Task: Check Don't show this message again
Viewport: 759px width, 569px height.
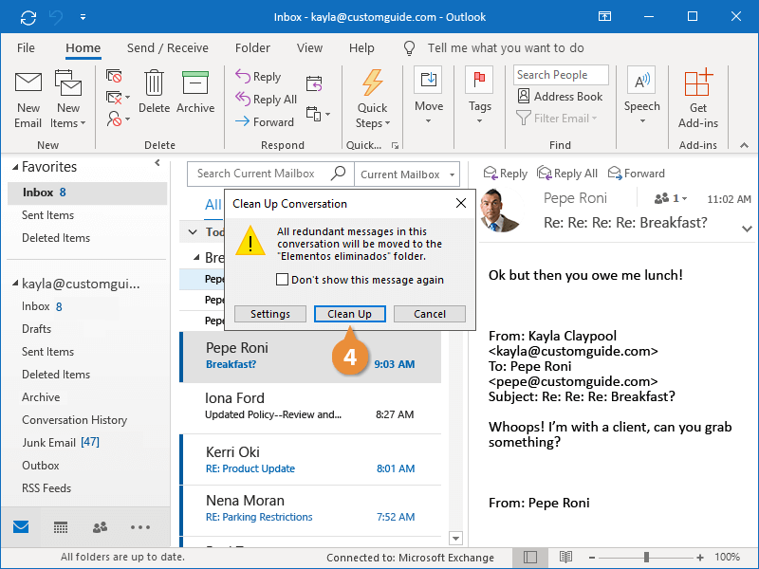Action: tap(282, 280)
